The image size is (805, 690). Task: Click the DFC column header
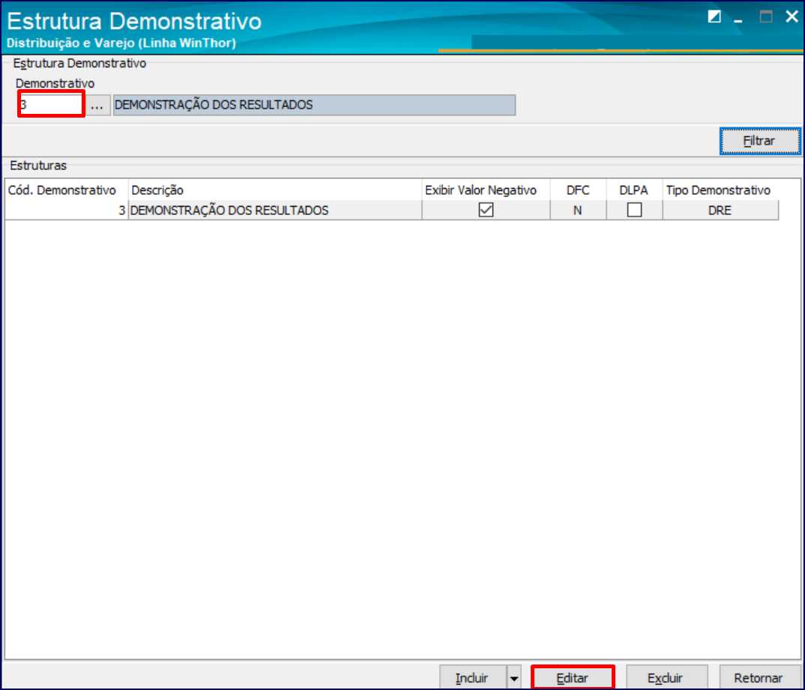click(x=578, y=190)
